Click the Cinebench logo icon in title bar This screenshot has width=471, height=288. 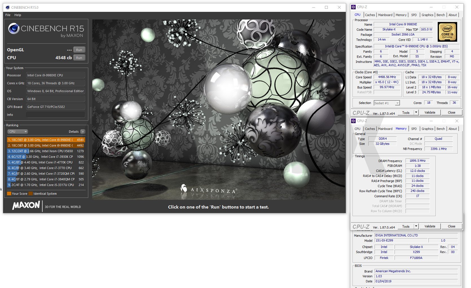click(x=8, y=8)
